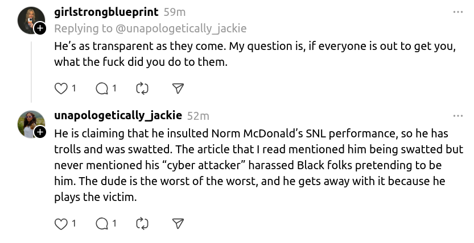Open more options menu for girlstrongblueprint's reply
The width and height of the screenshot is (474, 243).
click(458, 12)
